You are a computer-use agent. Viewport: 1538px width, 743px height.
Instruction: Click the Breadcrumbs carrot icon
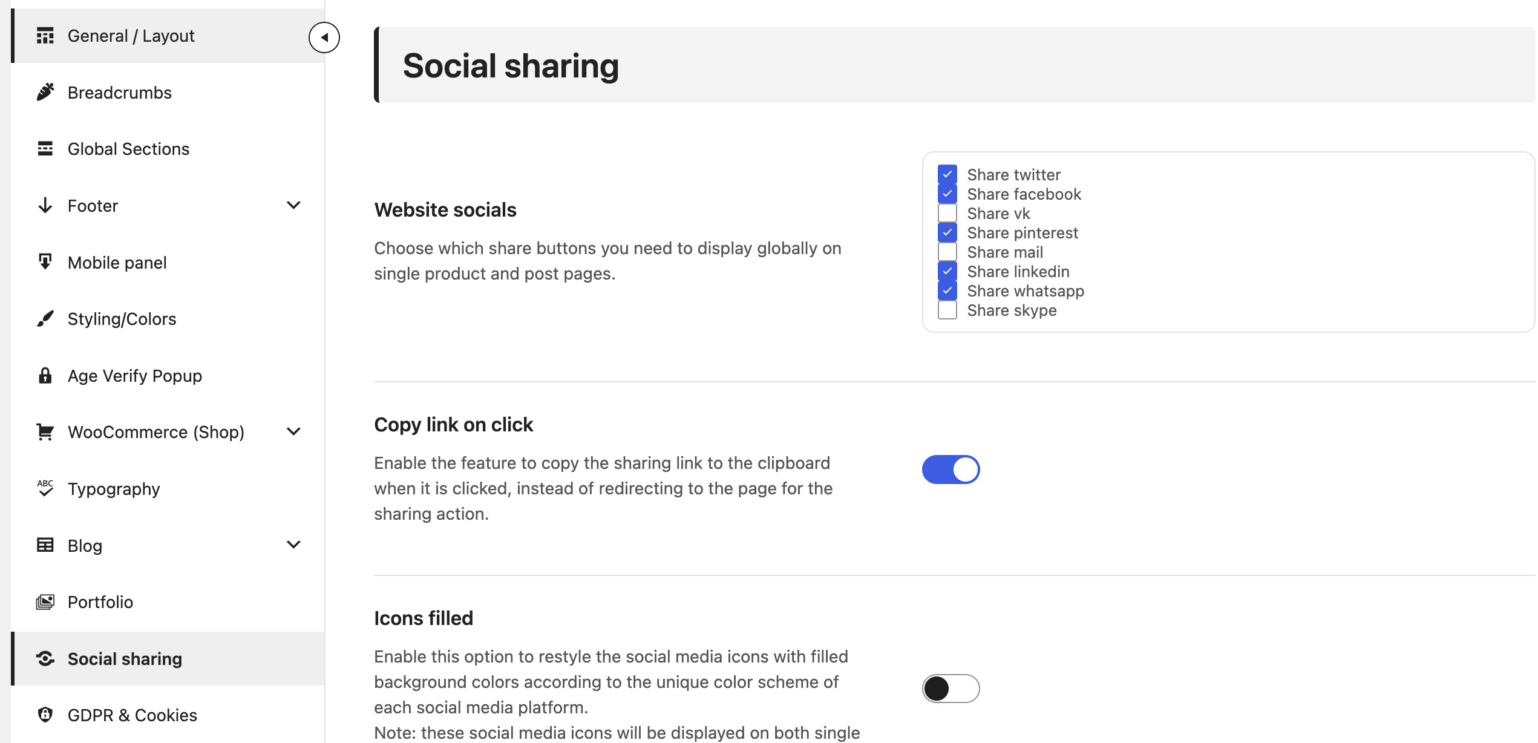[45, 92]
